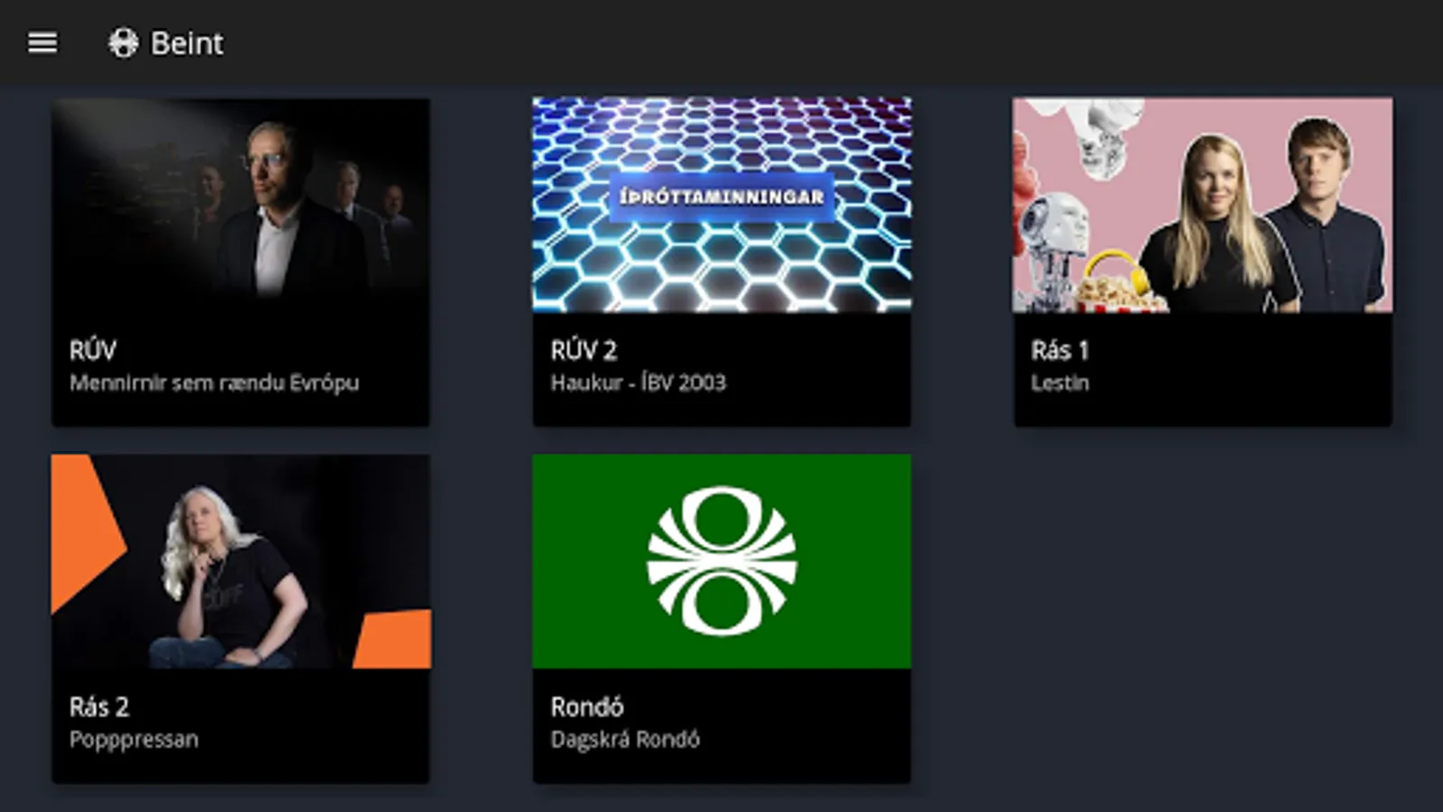This screenshot has width=1443, height=812.
Task: Open the RÚV 2 Íþróttaminningar thumbnail
Action: [x=721, y=206]
